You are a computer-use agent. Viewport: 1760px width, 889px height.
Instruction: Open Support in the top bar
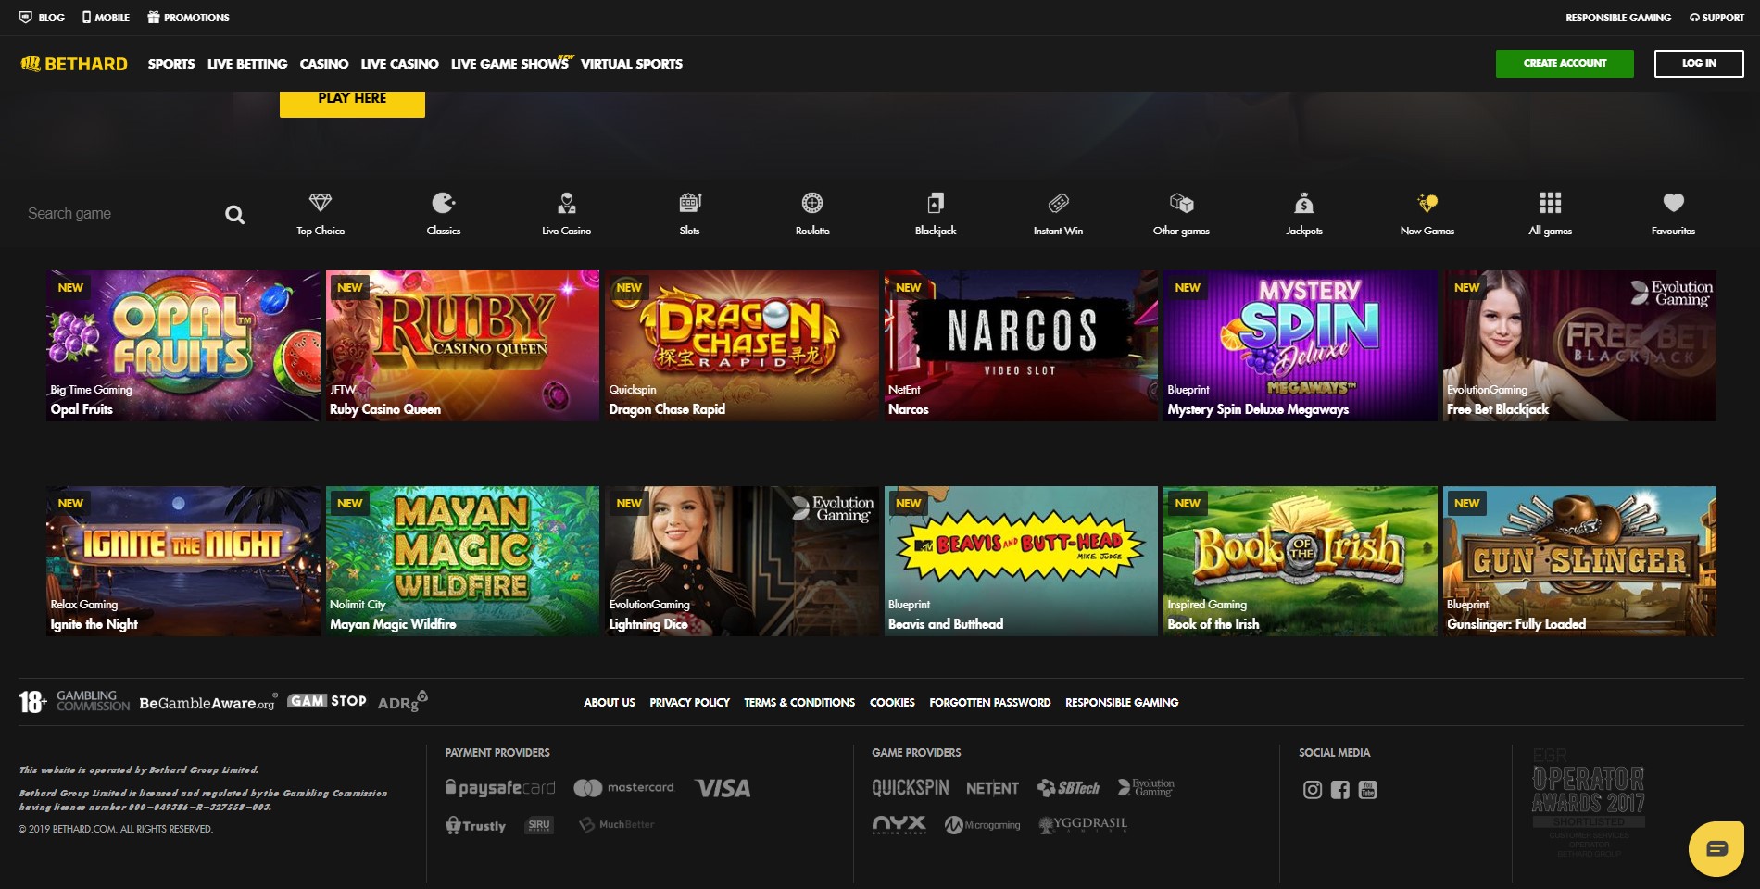tap(1716, 18)
